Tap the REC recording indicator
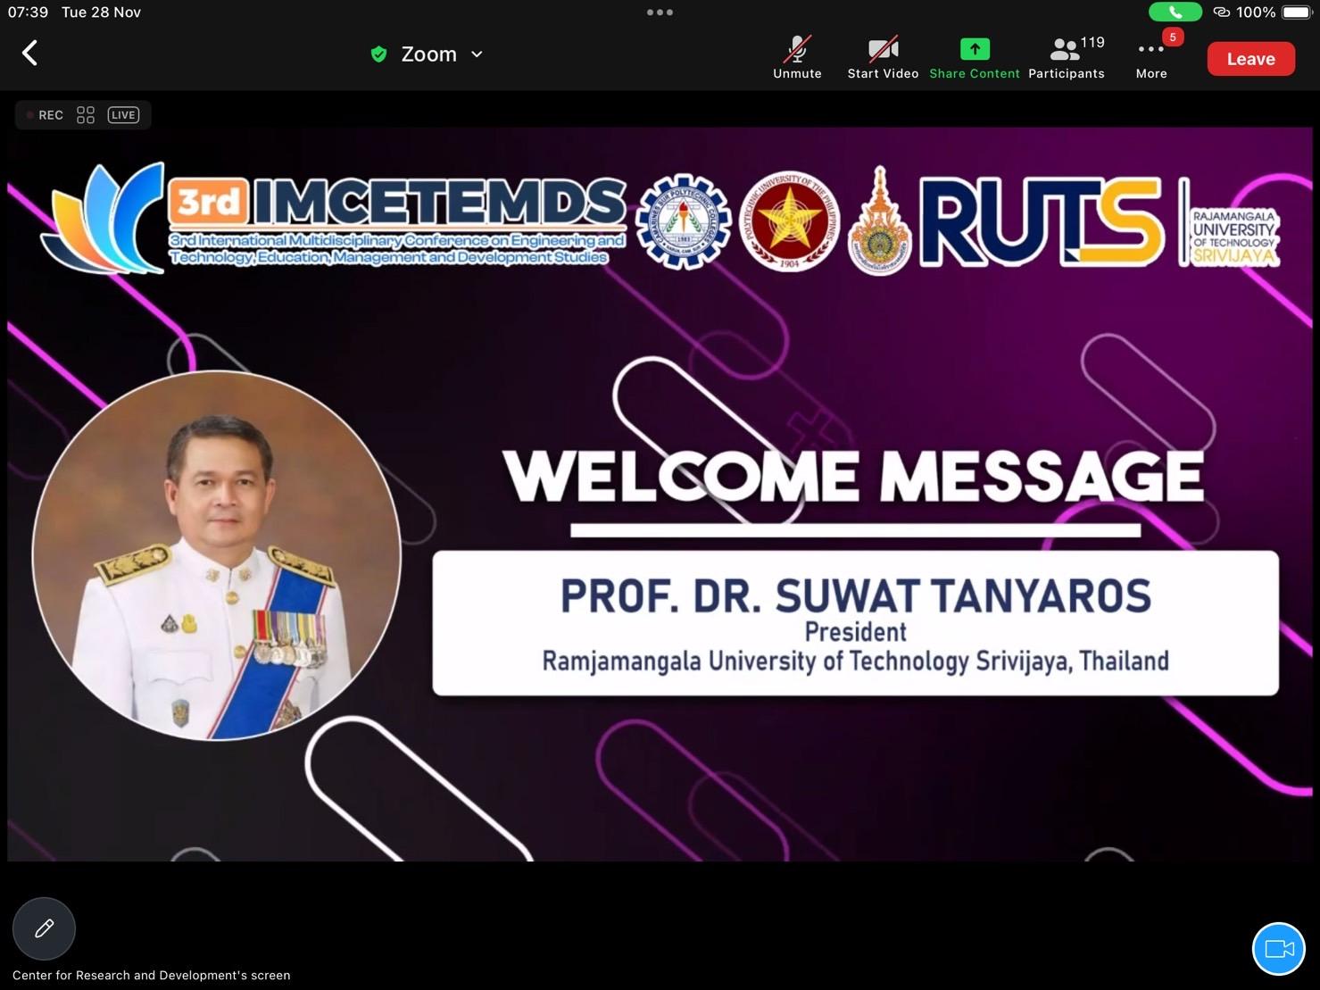 (x=45, y=115)
